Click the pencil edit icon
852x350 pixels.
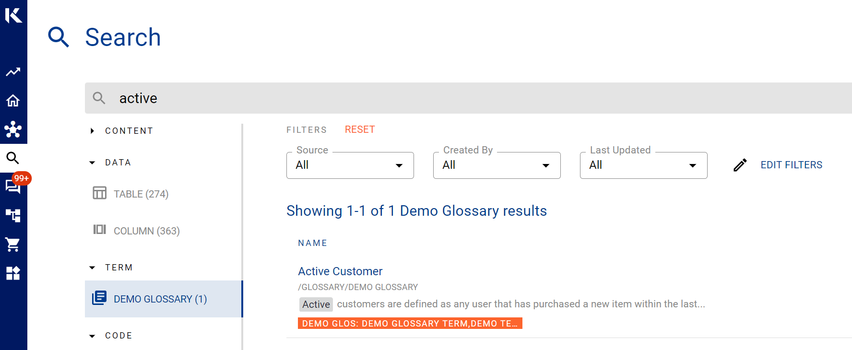(x=740, y=165)
